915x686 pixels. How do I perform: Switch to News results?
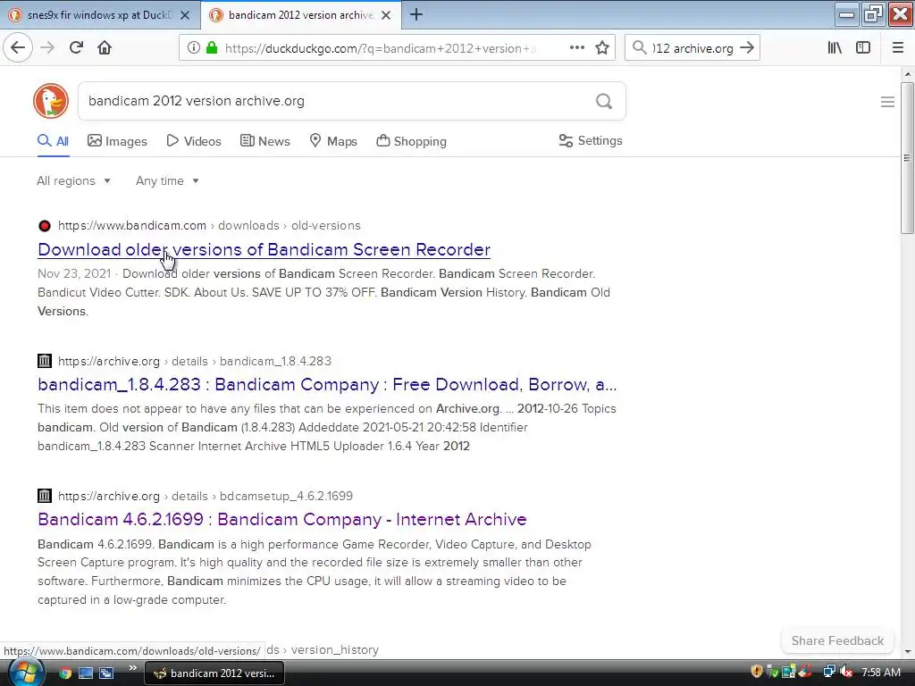pos(264,141)
